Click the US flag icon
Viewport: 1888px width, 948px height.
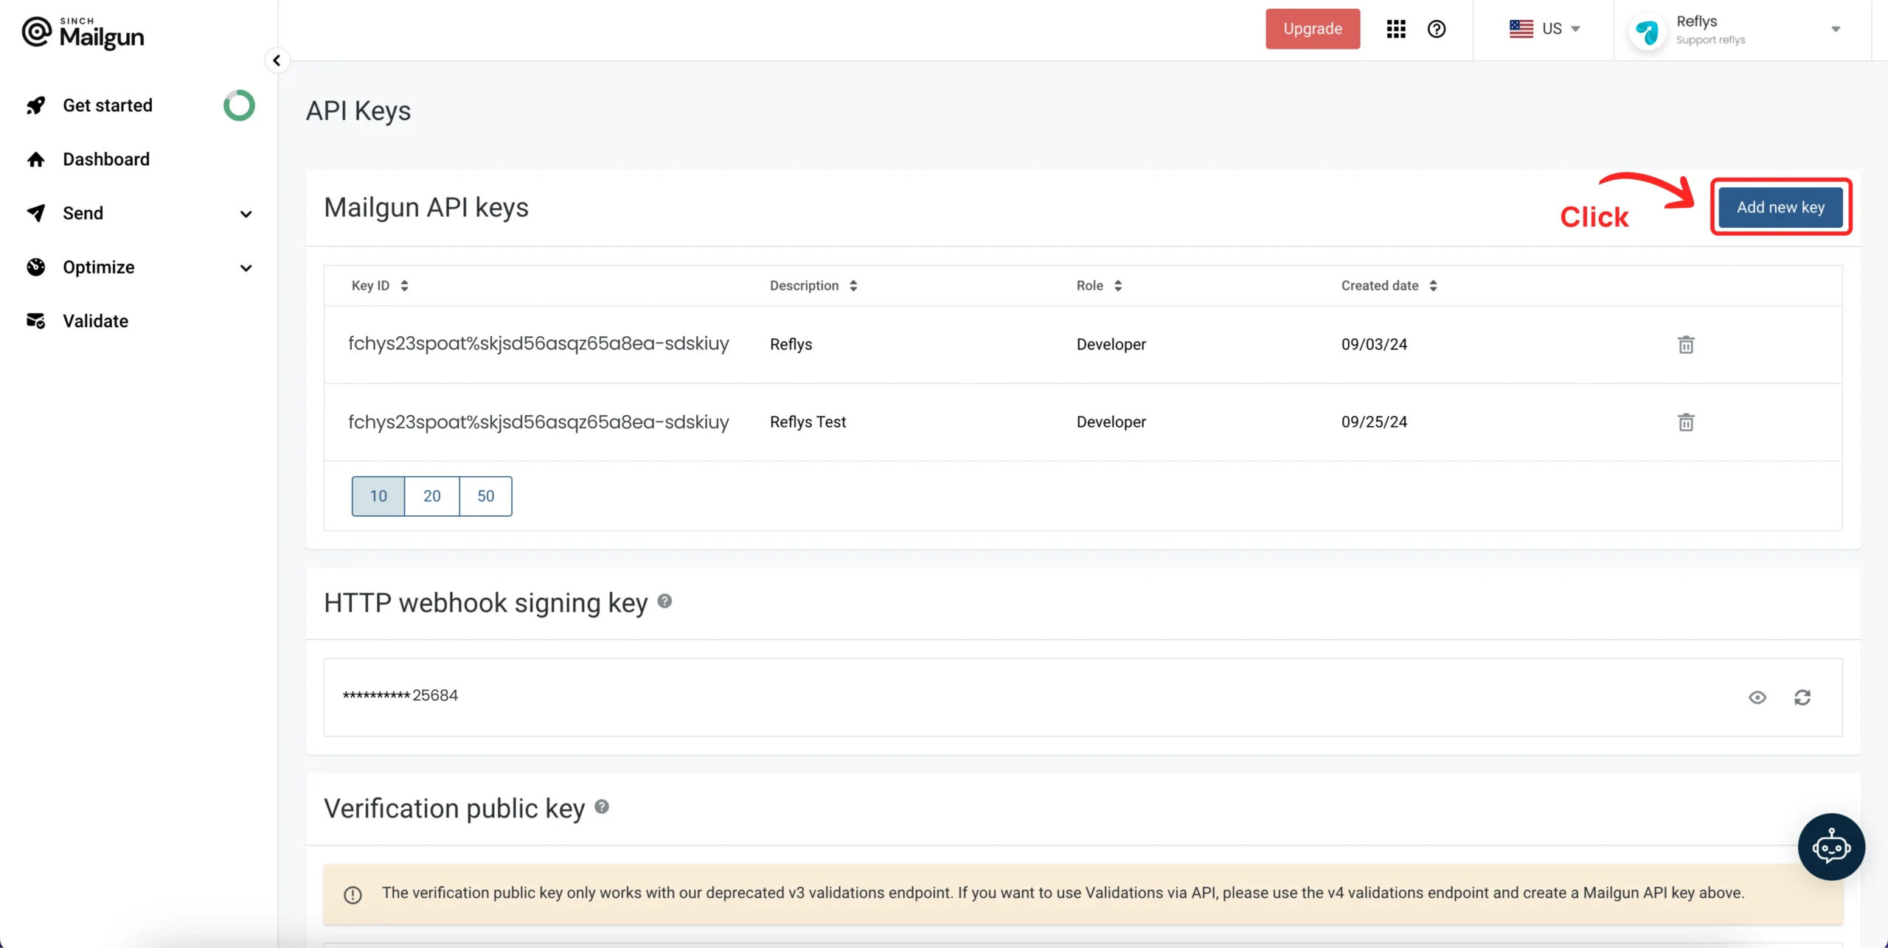coord(1521,29)
